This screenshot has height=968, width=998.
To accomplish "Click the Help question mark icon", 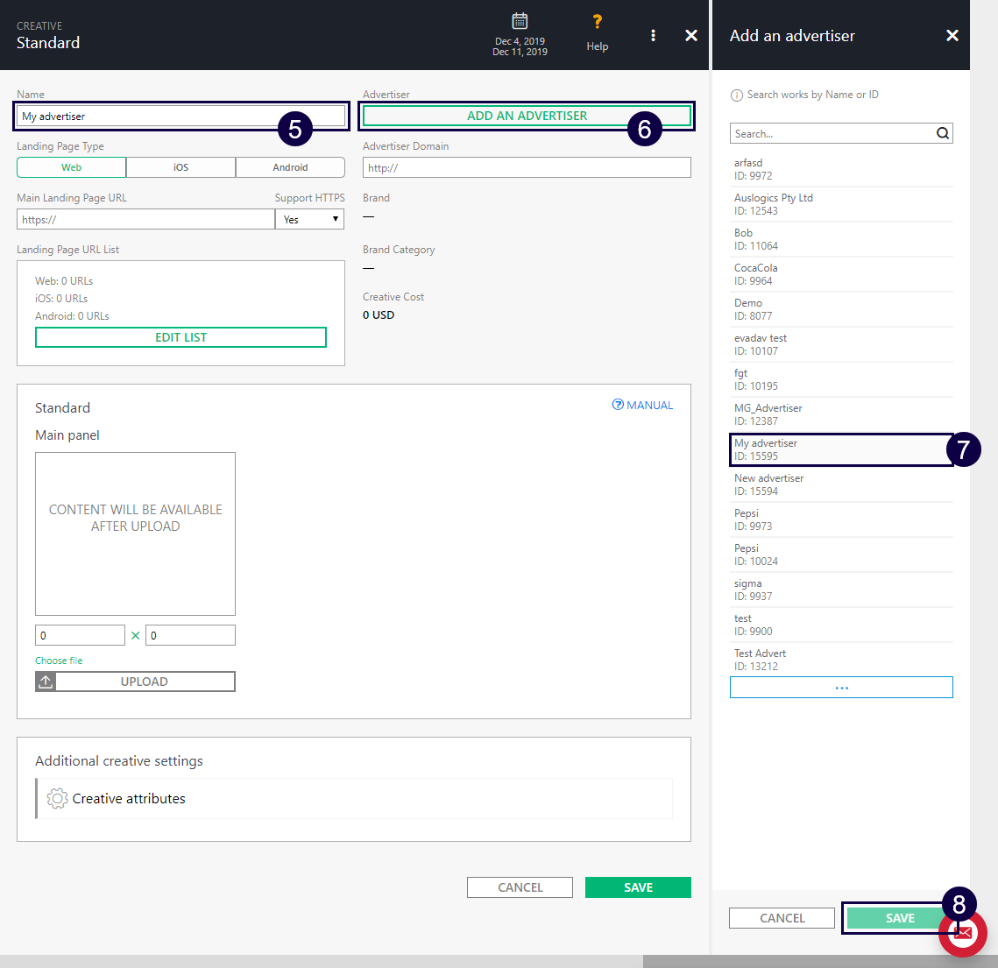I will coord(597,22).
